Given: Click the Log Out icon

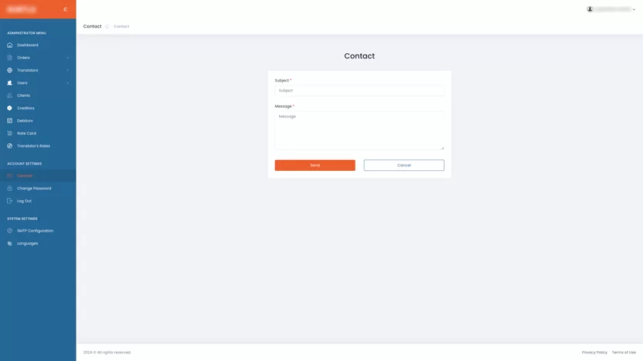Looking at the screenshot, I should point(10,201).
